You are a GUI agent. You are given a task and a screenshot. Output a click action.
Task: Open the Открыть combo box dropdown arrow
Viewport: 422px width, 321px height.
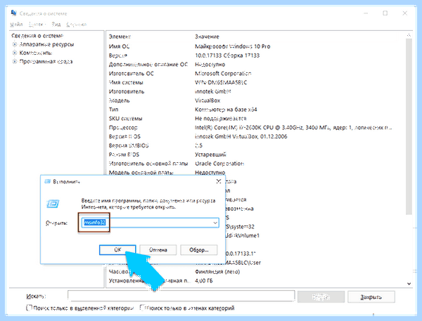(215, 223)
